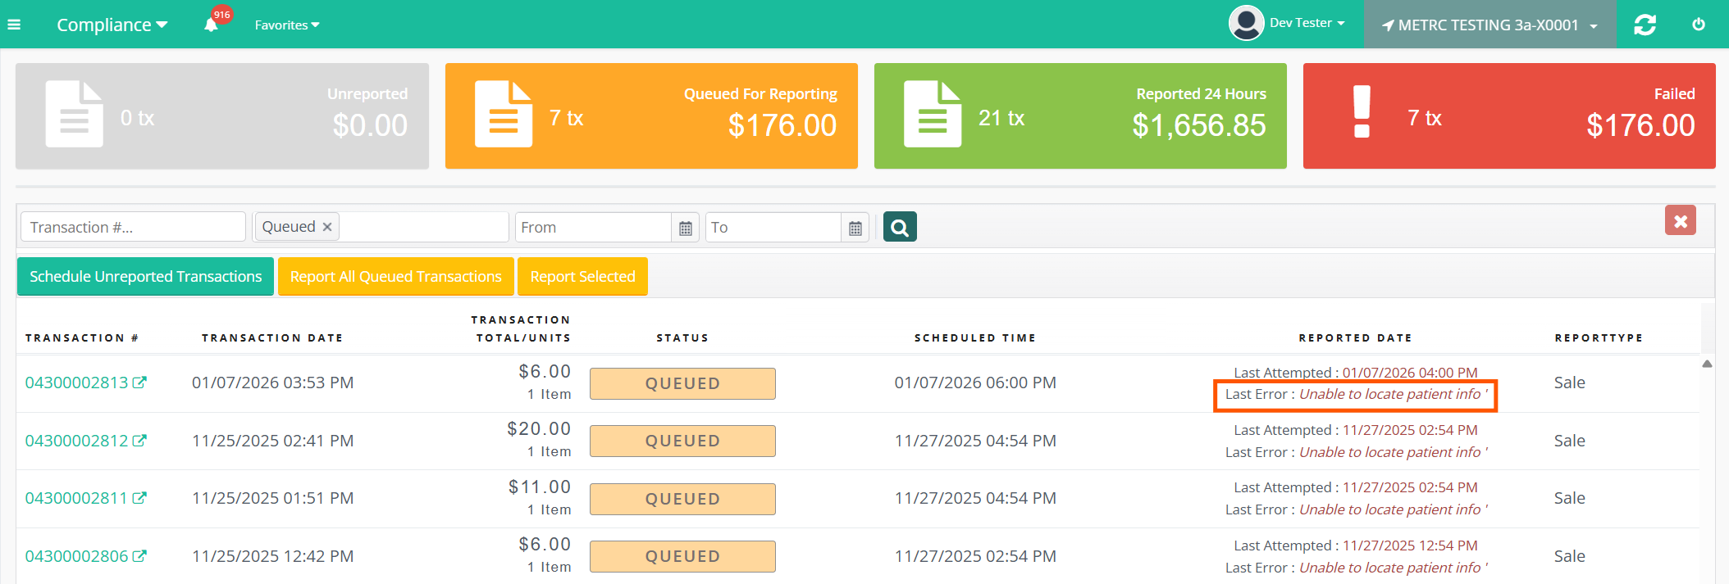The image size is (1729, 584).
Task: Click the Reported Date column header
Action: click(x=1355, y=337)
